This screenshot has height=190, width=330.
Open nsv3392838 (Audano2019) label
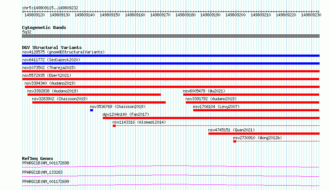(53, 91)
